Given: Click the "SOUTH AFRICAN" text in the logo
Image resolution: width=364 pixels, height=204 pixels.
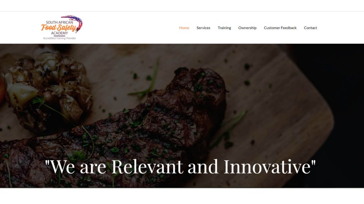Looking at the screenshot, I should pyautogui.click(x=59, y=22).
